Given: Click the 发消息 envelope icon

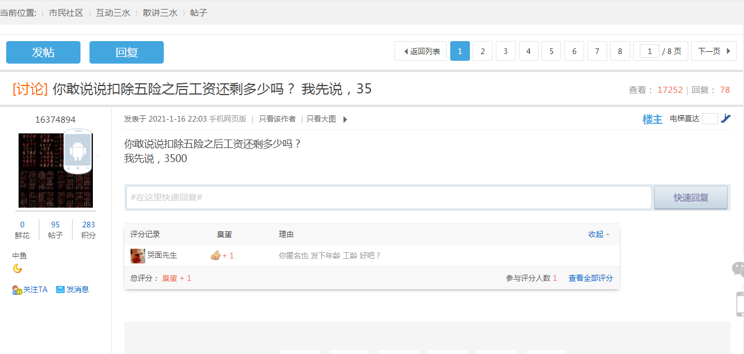Looking at the screenshot, I should pyautogui.click(x=60, y=290).
